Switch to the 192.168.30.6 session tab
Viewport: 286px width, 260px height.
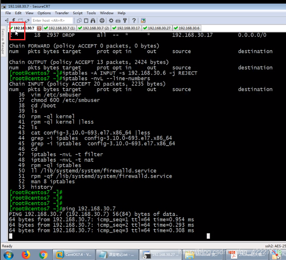[x=187, y=28]
